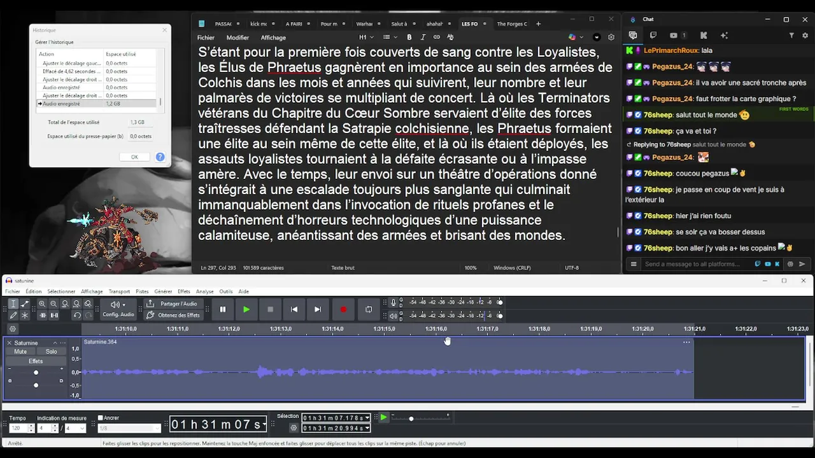Skip to the end of the project

click(x=318, y=309)
